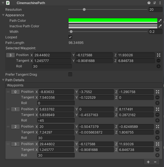Click the Inactive Path Color eyedropper
The width and height of the screenshot is (164, 167).
click(160, 26)
